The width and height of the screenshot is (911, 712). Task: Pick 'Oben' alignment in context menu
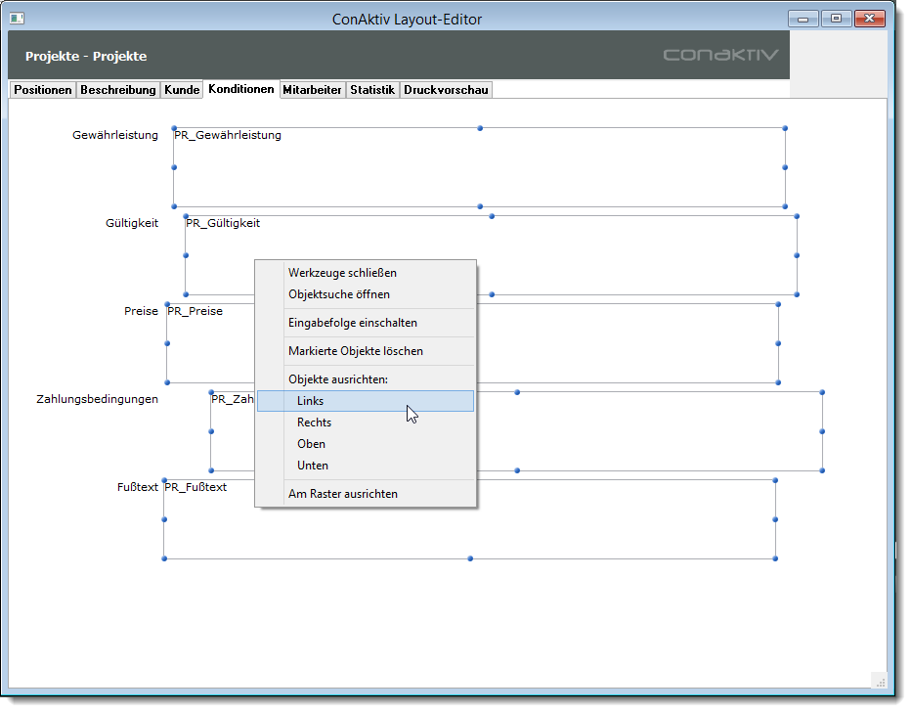(x=311, y=444)
